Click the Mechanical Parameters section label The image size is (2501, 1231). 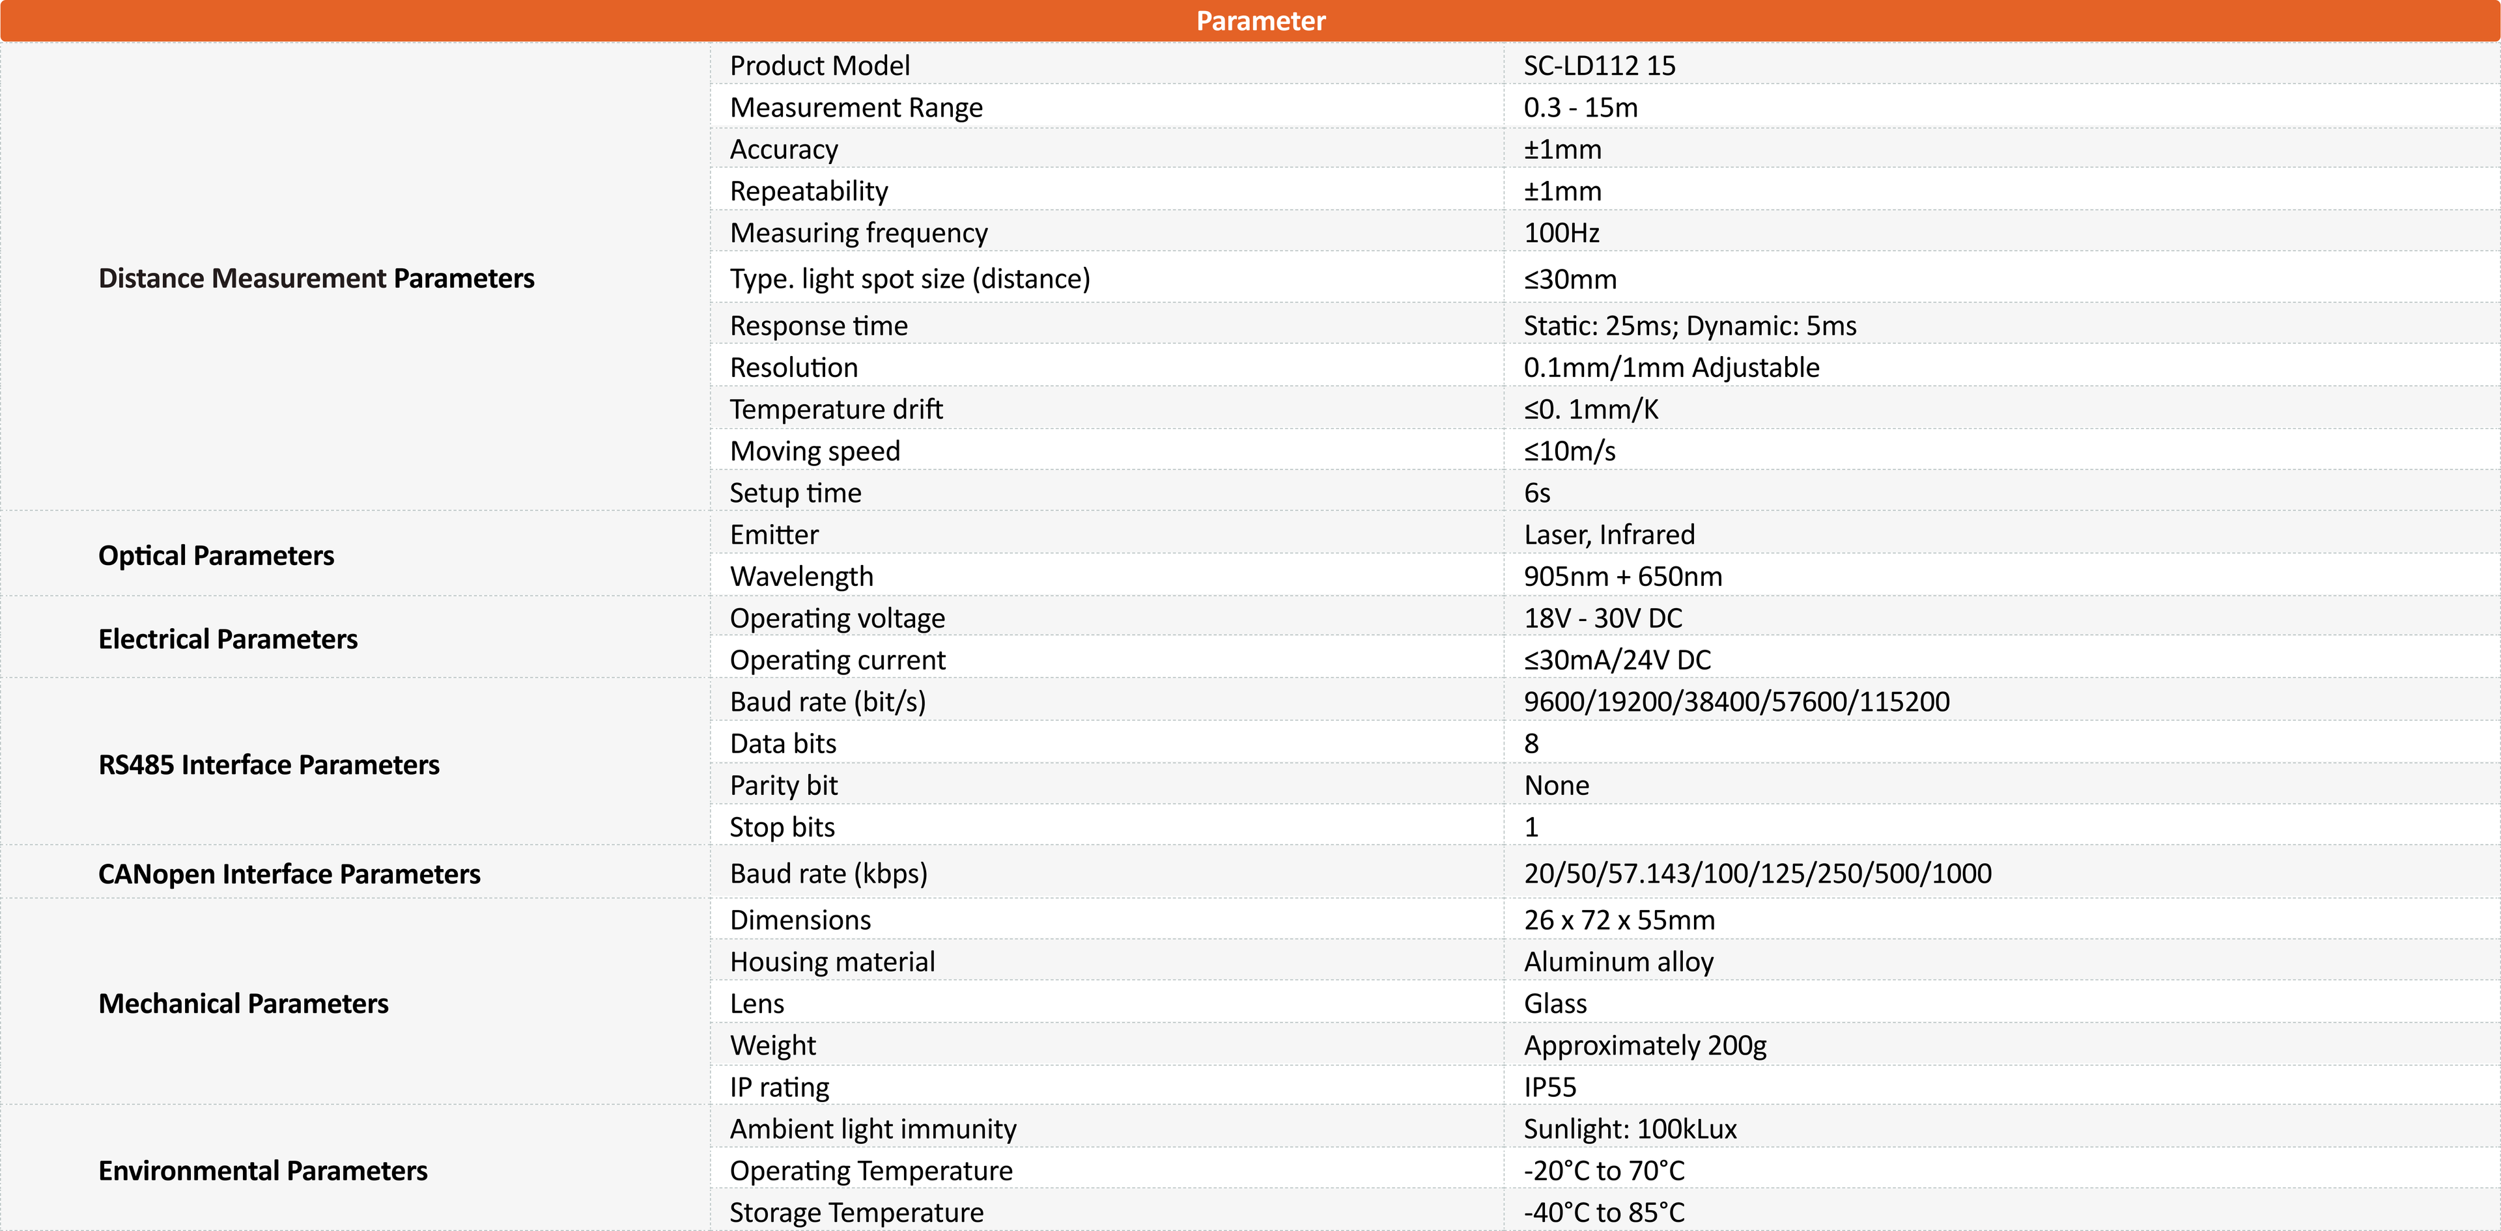click(x=244, y=1004)
